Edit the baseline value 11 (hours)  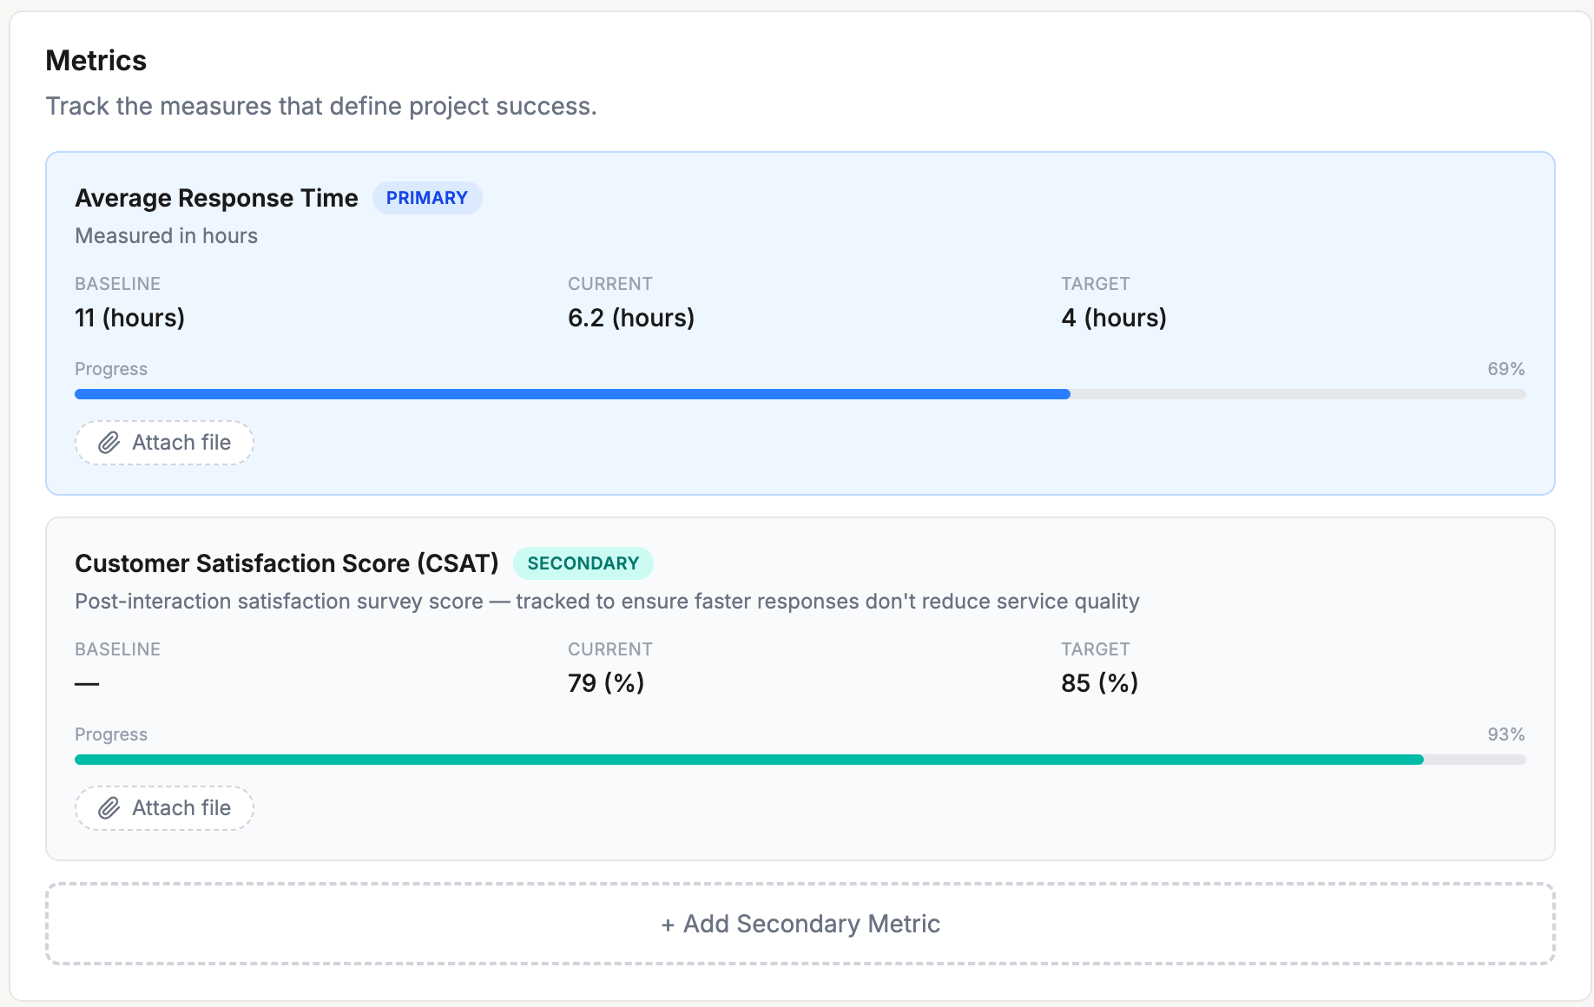point(129,318)
